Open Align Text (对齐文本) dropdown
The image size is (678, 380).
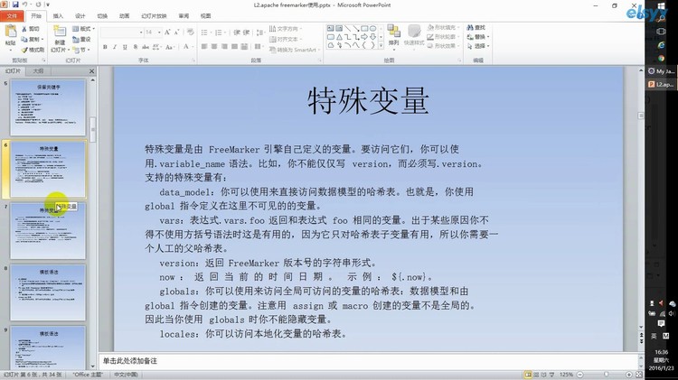(x=286, y=40)
